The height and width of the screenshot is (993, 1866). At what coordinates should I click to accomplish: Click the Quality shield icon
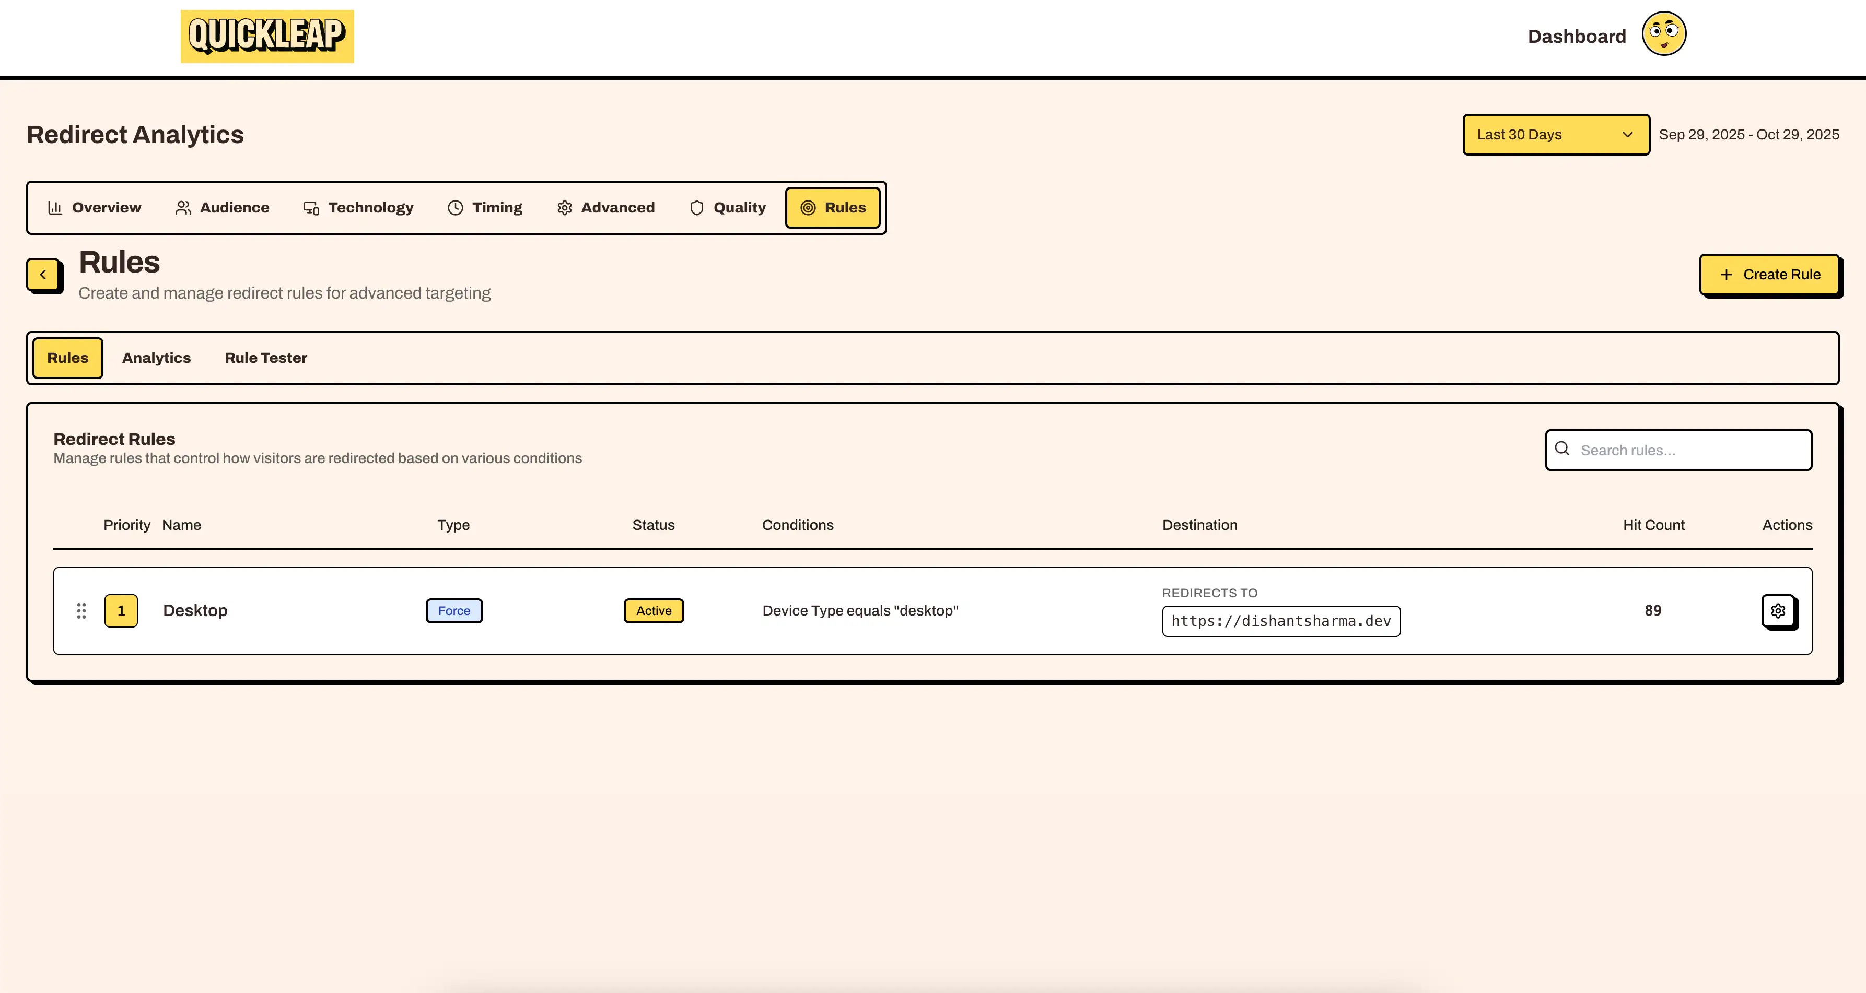(x=696, y=208)
